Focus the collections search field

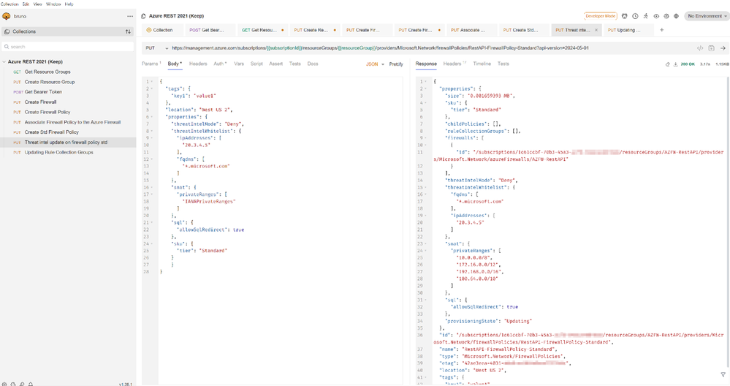tap(68, 47)
